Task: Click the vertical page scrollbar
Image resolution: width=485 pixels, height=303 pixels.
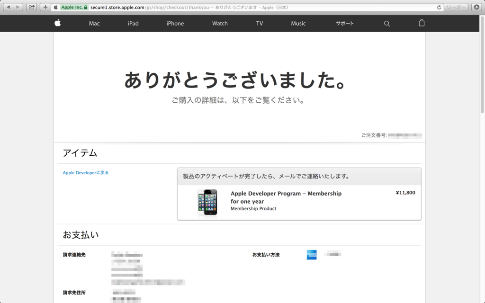Action: coord(482,65)
